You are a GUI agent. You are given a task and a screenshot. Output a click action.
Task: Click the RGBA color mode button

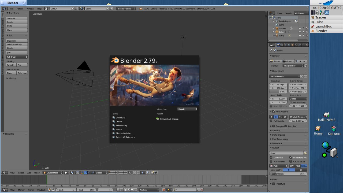coord(304,166)
